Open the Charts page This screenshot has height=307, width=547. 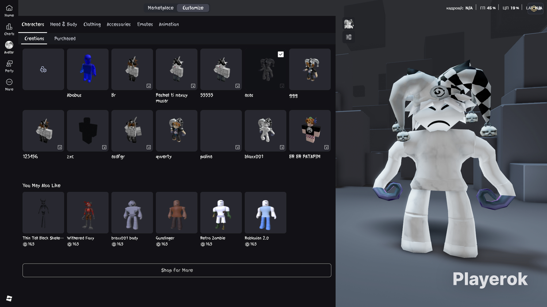[9, 29]
